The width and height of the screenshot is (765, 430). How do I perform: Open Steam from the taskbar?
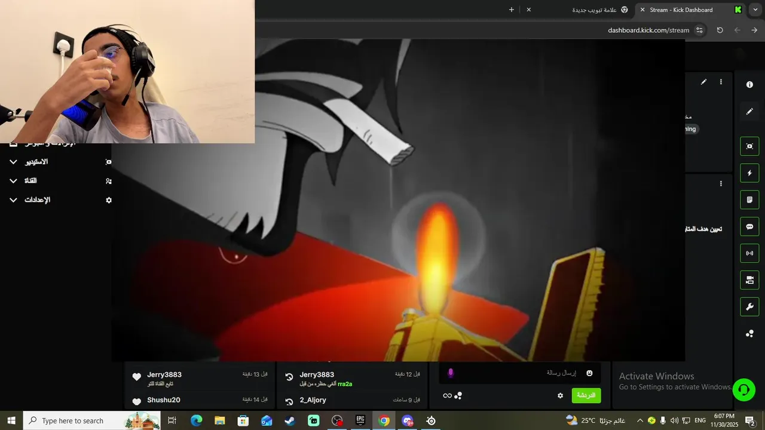click(290, 420)
